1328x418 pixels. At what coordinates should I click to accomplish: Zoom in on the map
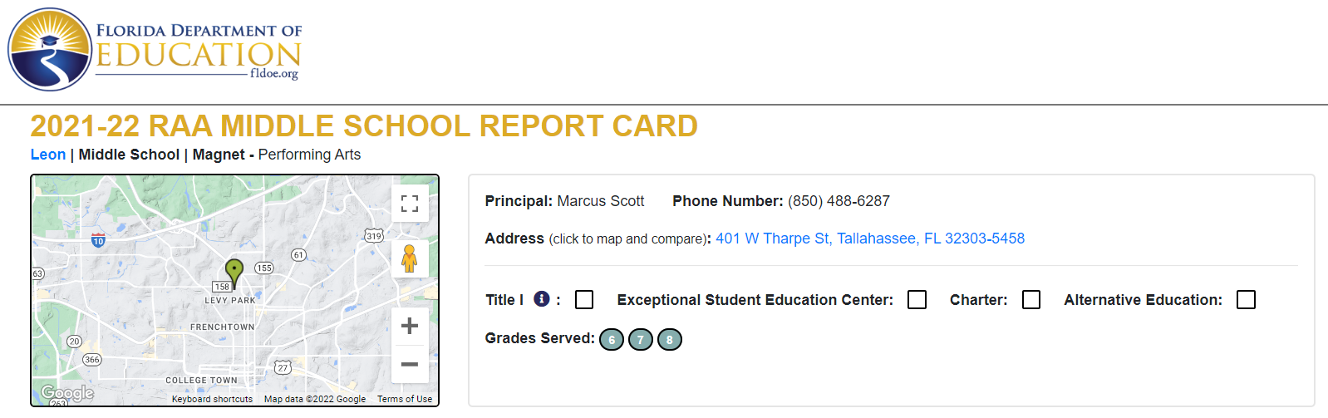point(410,326)
